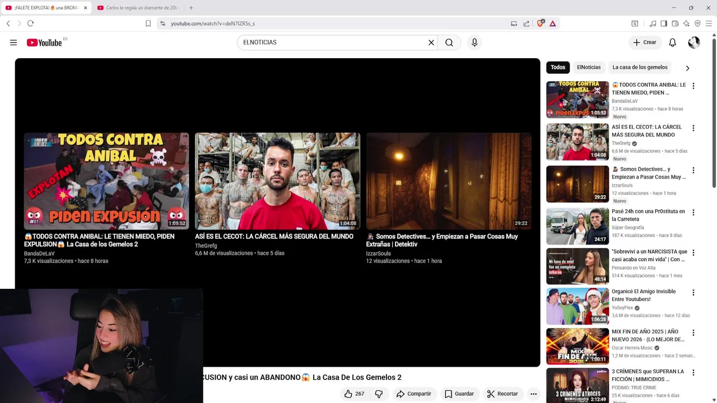
Task: Select the Todos filter chip
Action: coord(558,67)
